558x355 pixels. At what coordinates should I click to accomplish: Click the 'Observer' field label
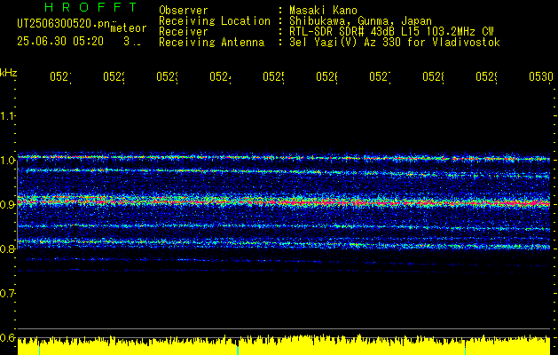pyautogui.click(x=184, y=10)
